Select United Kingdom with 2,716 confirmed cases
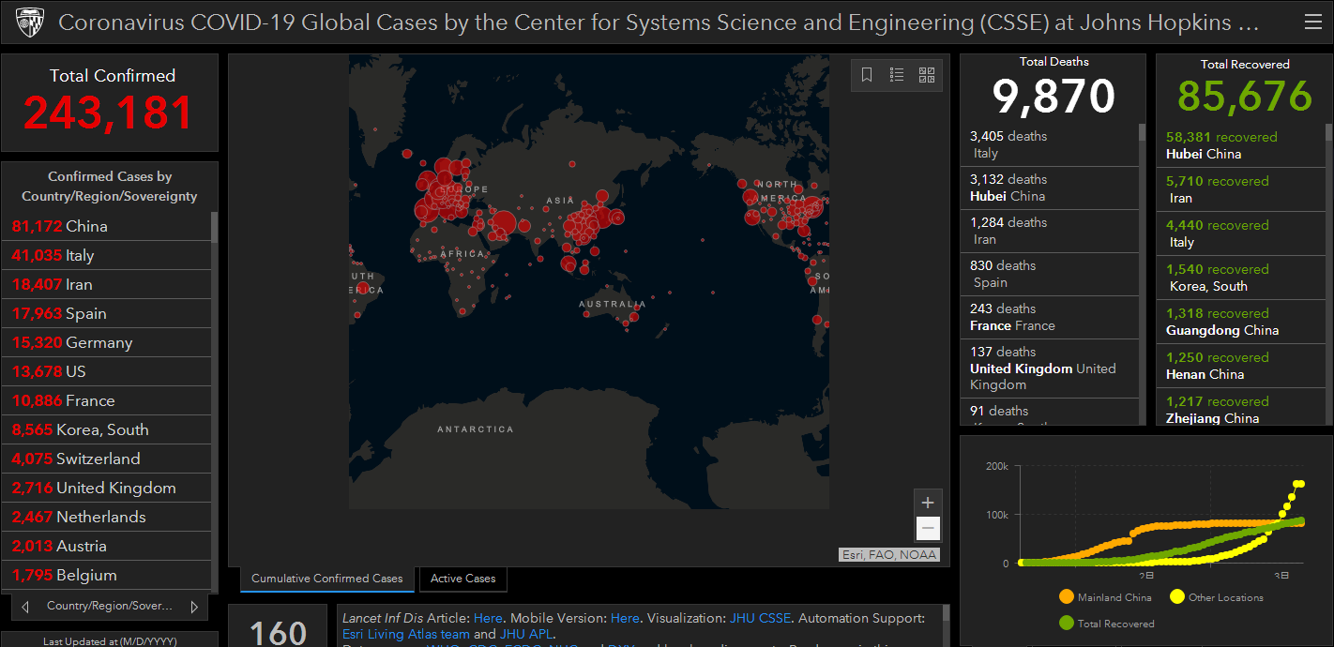 tap(107, 488)
